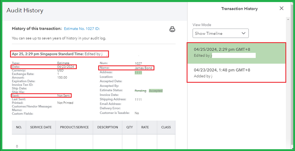
Task: Open the Show Timeline view mode dropdown
Action: click(x=221, y=33)
